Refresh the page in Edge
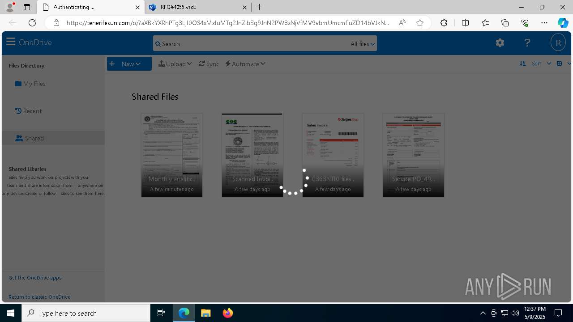Image resolution: width=573 pixels, height=322 pixels. 32,23
